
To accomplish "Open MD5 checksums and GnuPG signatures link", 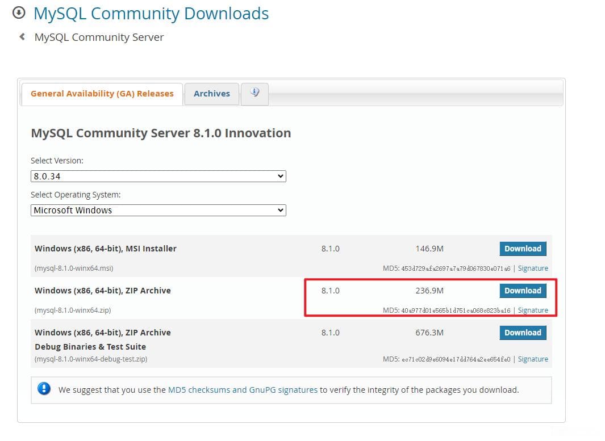I will (x=243, y=390).
